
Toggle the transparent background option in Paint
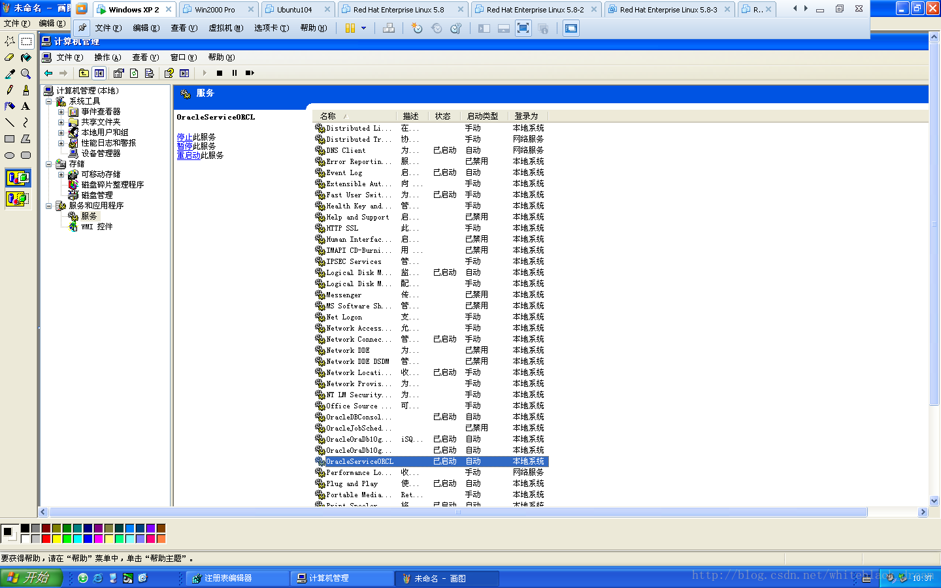tap(18, 198)
